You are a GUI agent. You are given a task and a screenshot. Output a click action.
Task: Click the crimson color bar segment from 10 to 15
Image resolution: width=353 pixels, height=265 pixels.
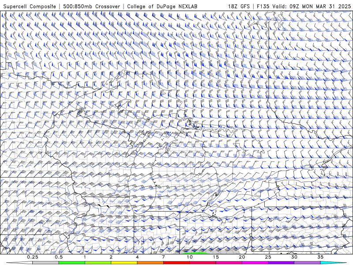click(x=203, y=263)
